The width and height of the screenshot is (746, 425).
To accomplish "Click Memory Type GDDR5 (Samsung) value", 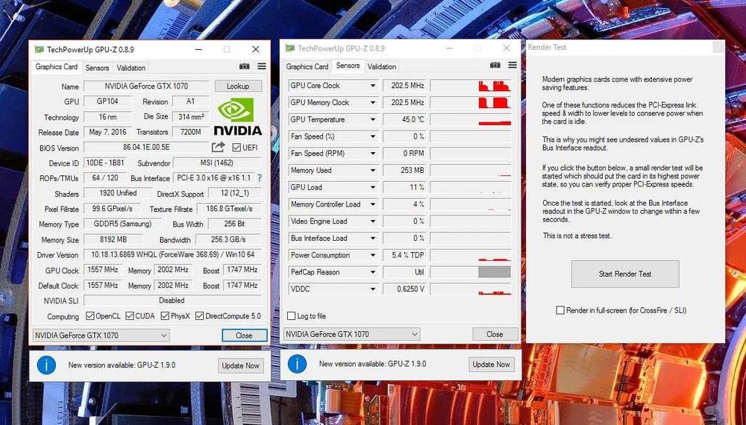I will (123, 224).
